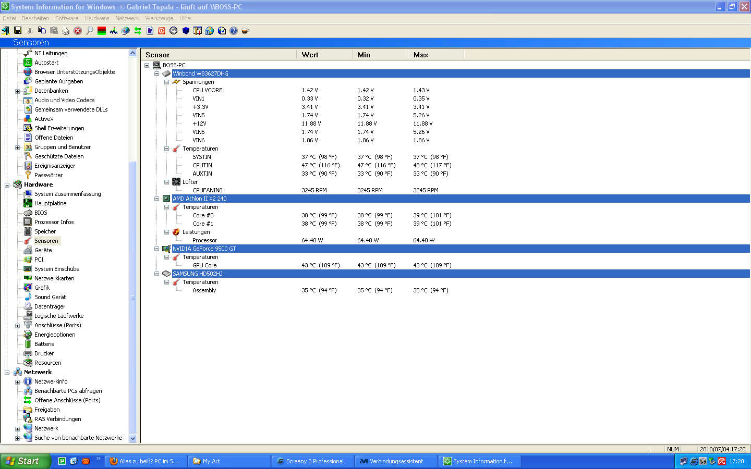Collapse the Spannungen sensor branch
Screen dimensions: 751x469
click(166, 82)
